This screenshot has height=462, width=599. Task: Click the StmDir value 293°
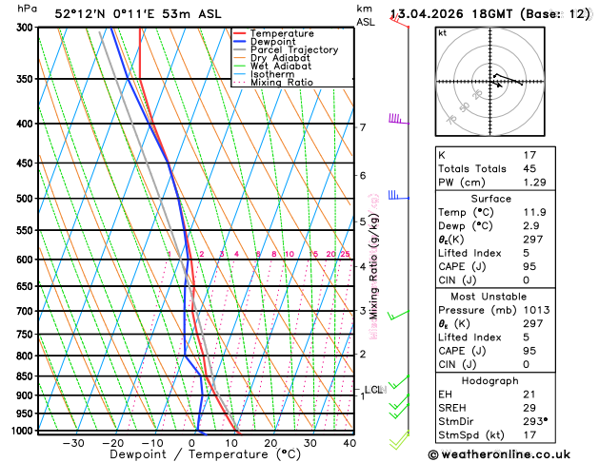535,421
